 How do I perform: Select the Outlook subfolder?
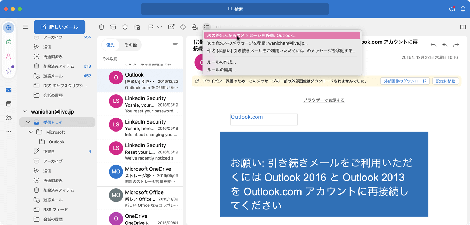click(57, 142)
